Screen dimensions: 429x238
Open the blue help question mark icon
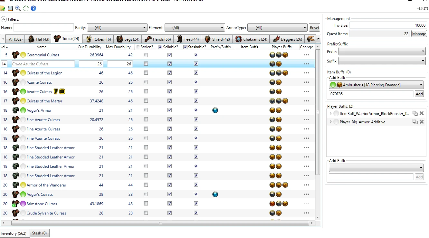pos(33,8)
